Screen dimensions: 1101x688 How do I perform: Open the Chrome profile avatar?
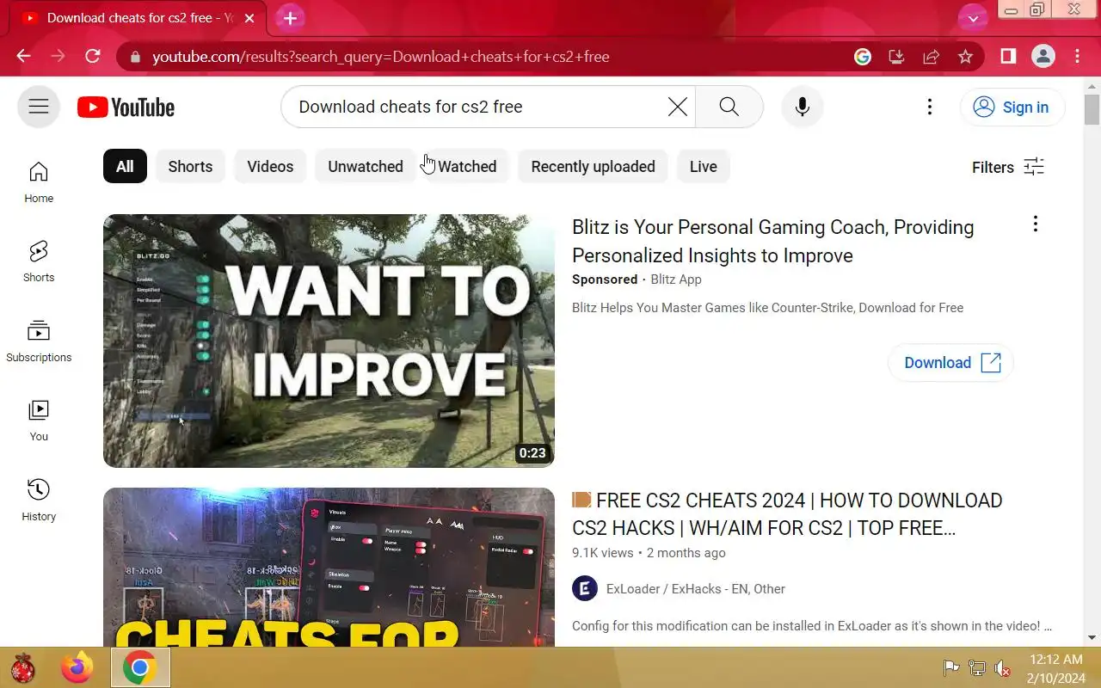tap(1043, 57)
